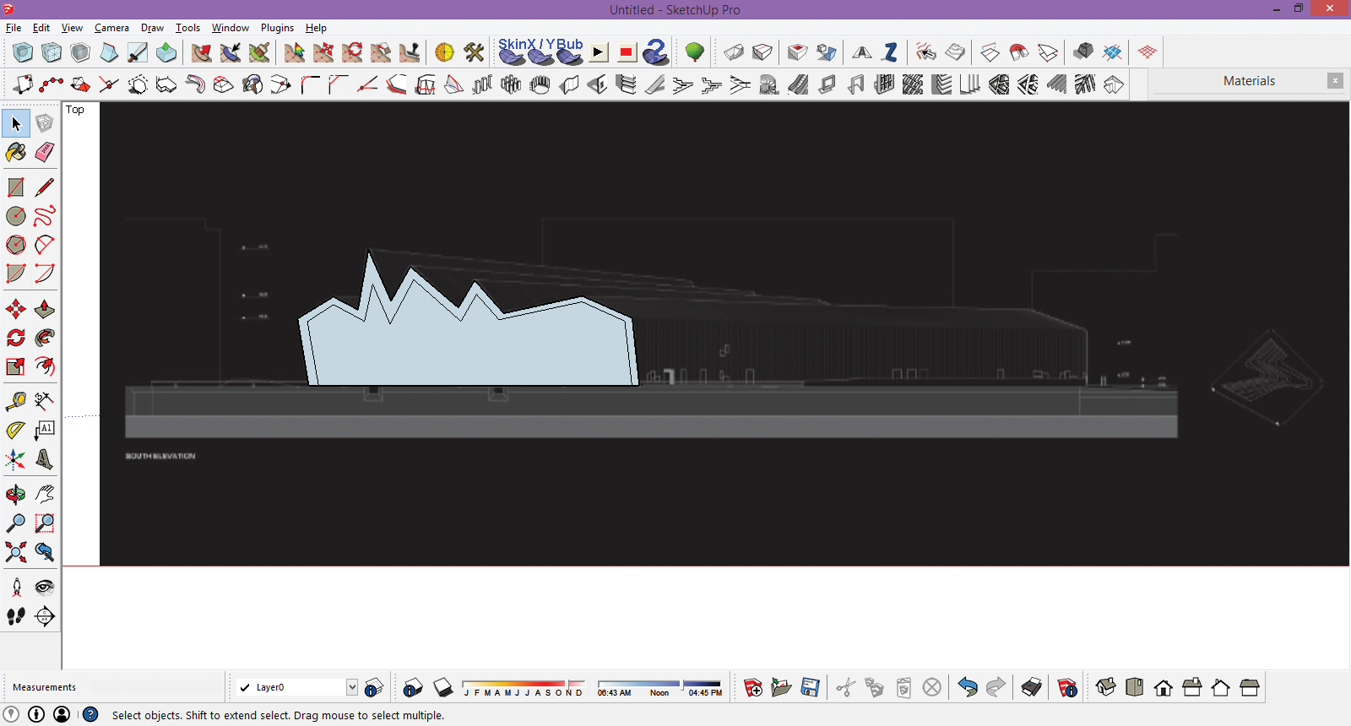
Task: Activate the Tape Measure tool
Action: tap(16, 401)
